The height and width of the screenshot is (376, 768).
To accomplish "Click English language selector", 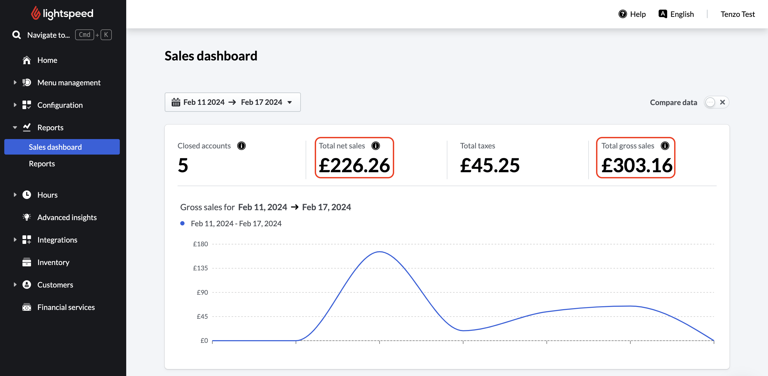I will [676, 14].
